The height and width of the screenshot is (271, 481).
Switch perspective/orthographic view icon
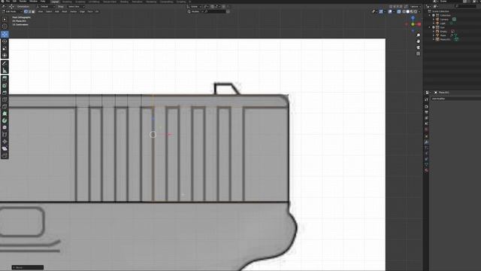click(418, 53)
